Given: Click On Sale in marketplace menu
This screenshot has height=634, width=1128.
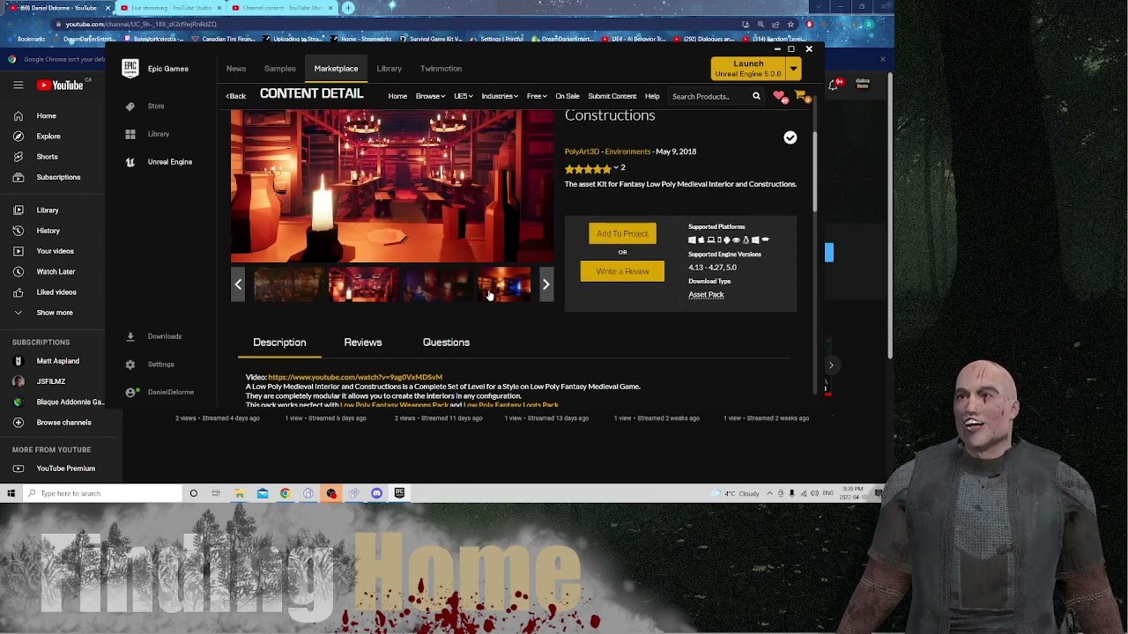Looking at the screenshot, I should pos(567,96).
